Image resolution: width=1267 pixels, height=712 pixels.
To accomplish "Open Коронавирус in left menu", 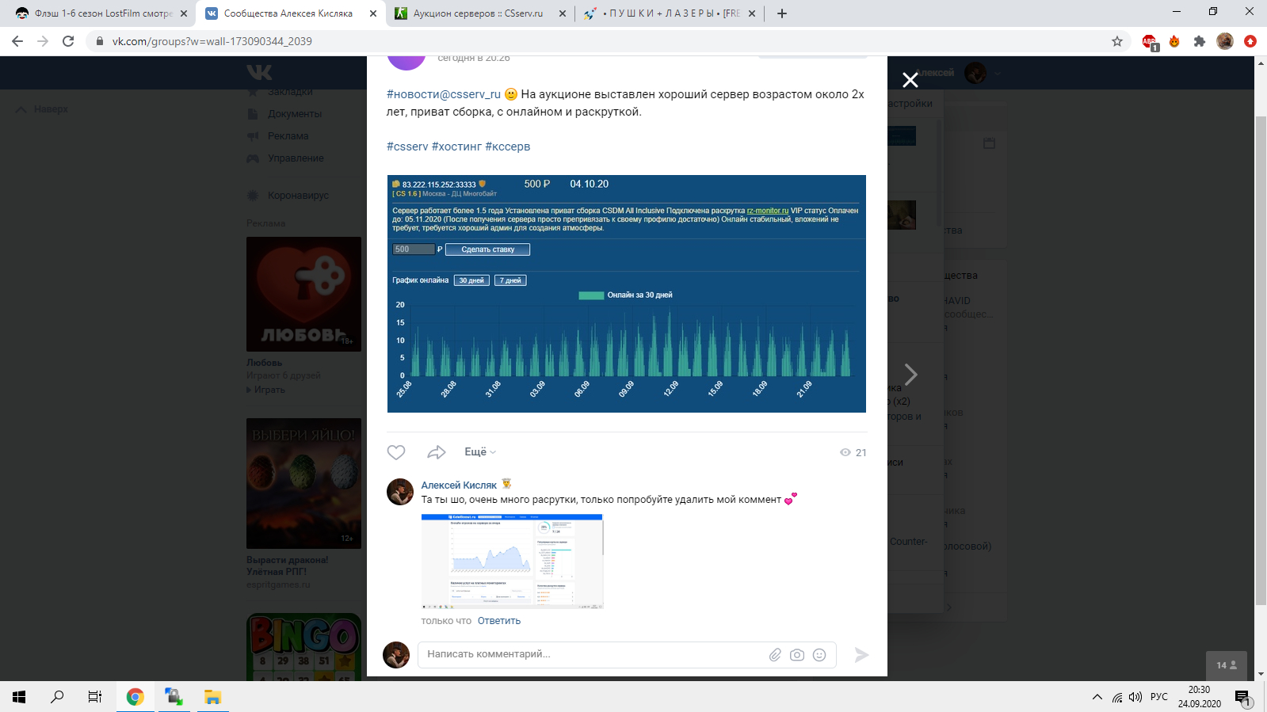I will pos(298,196).
